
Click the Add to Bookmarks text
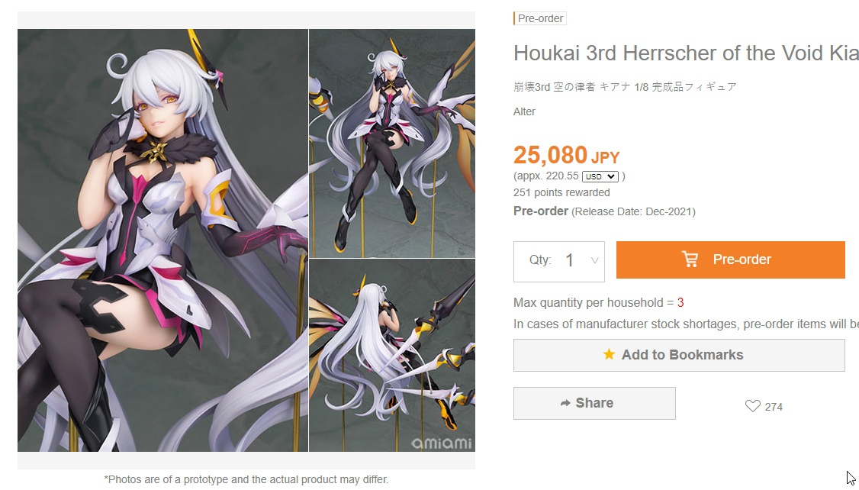[x=682, y=355]
